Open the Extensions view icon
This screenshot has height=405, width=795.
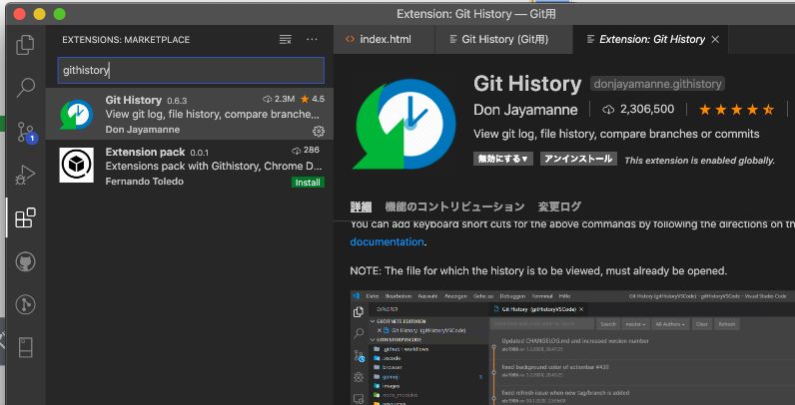pos(25,217)
